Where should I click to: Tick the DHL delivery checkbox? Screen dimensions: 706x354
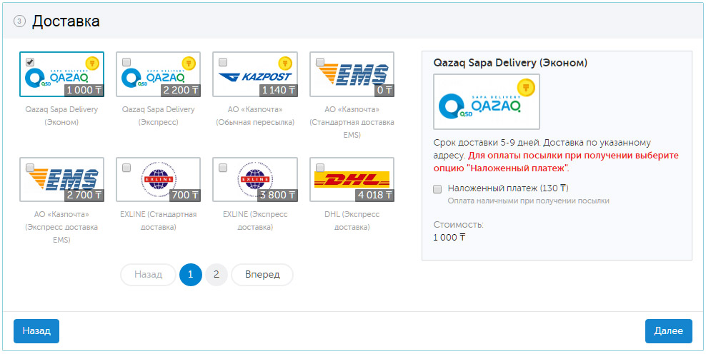[x=319, y=168]
